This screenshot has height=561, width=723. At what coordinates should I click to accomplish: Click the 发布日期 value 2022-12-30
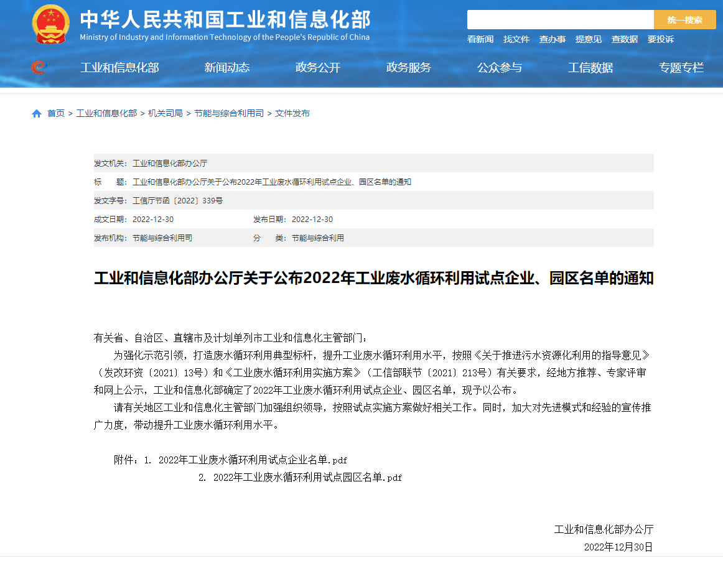312,220
